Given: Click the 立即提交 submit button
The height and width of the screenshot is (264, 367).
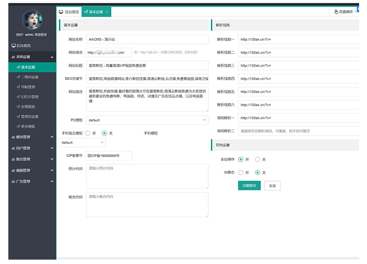Looking at the screenshot, I should click(x=249, y=186).
